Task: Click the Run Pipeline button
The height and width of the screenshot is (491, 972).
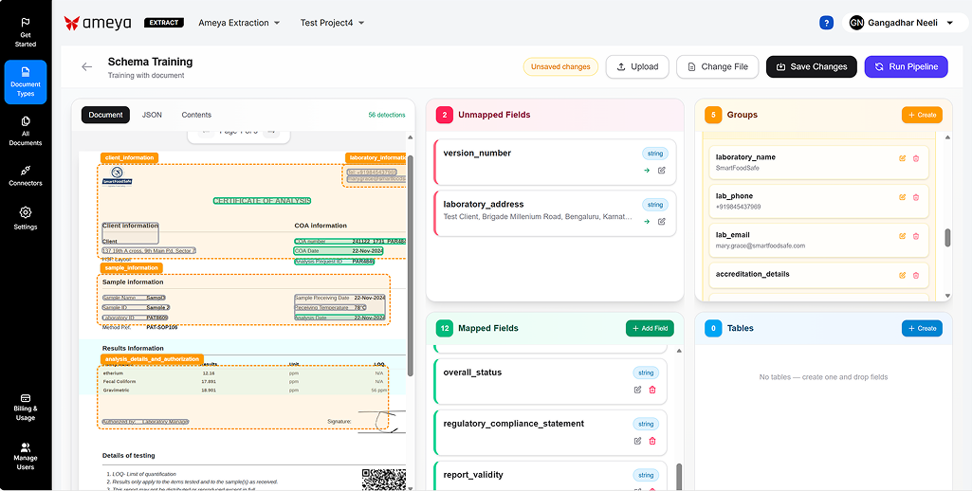Action: 906,66
